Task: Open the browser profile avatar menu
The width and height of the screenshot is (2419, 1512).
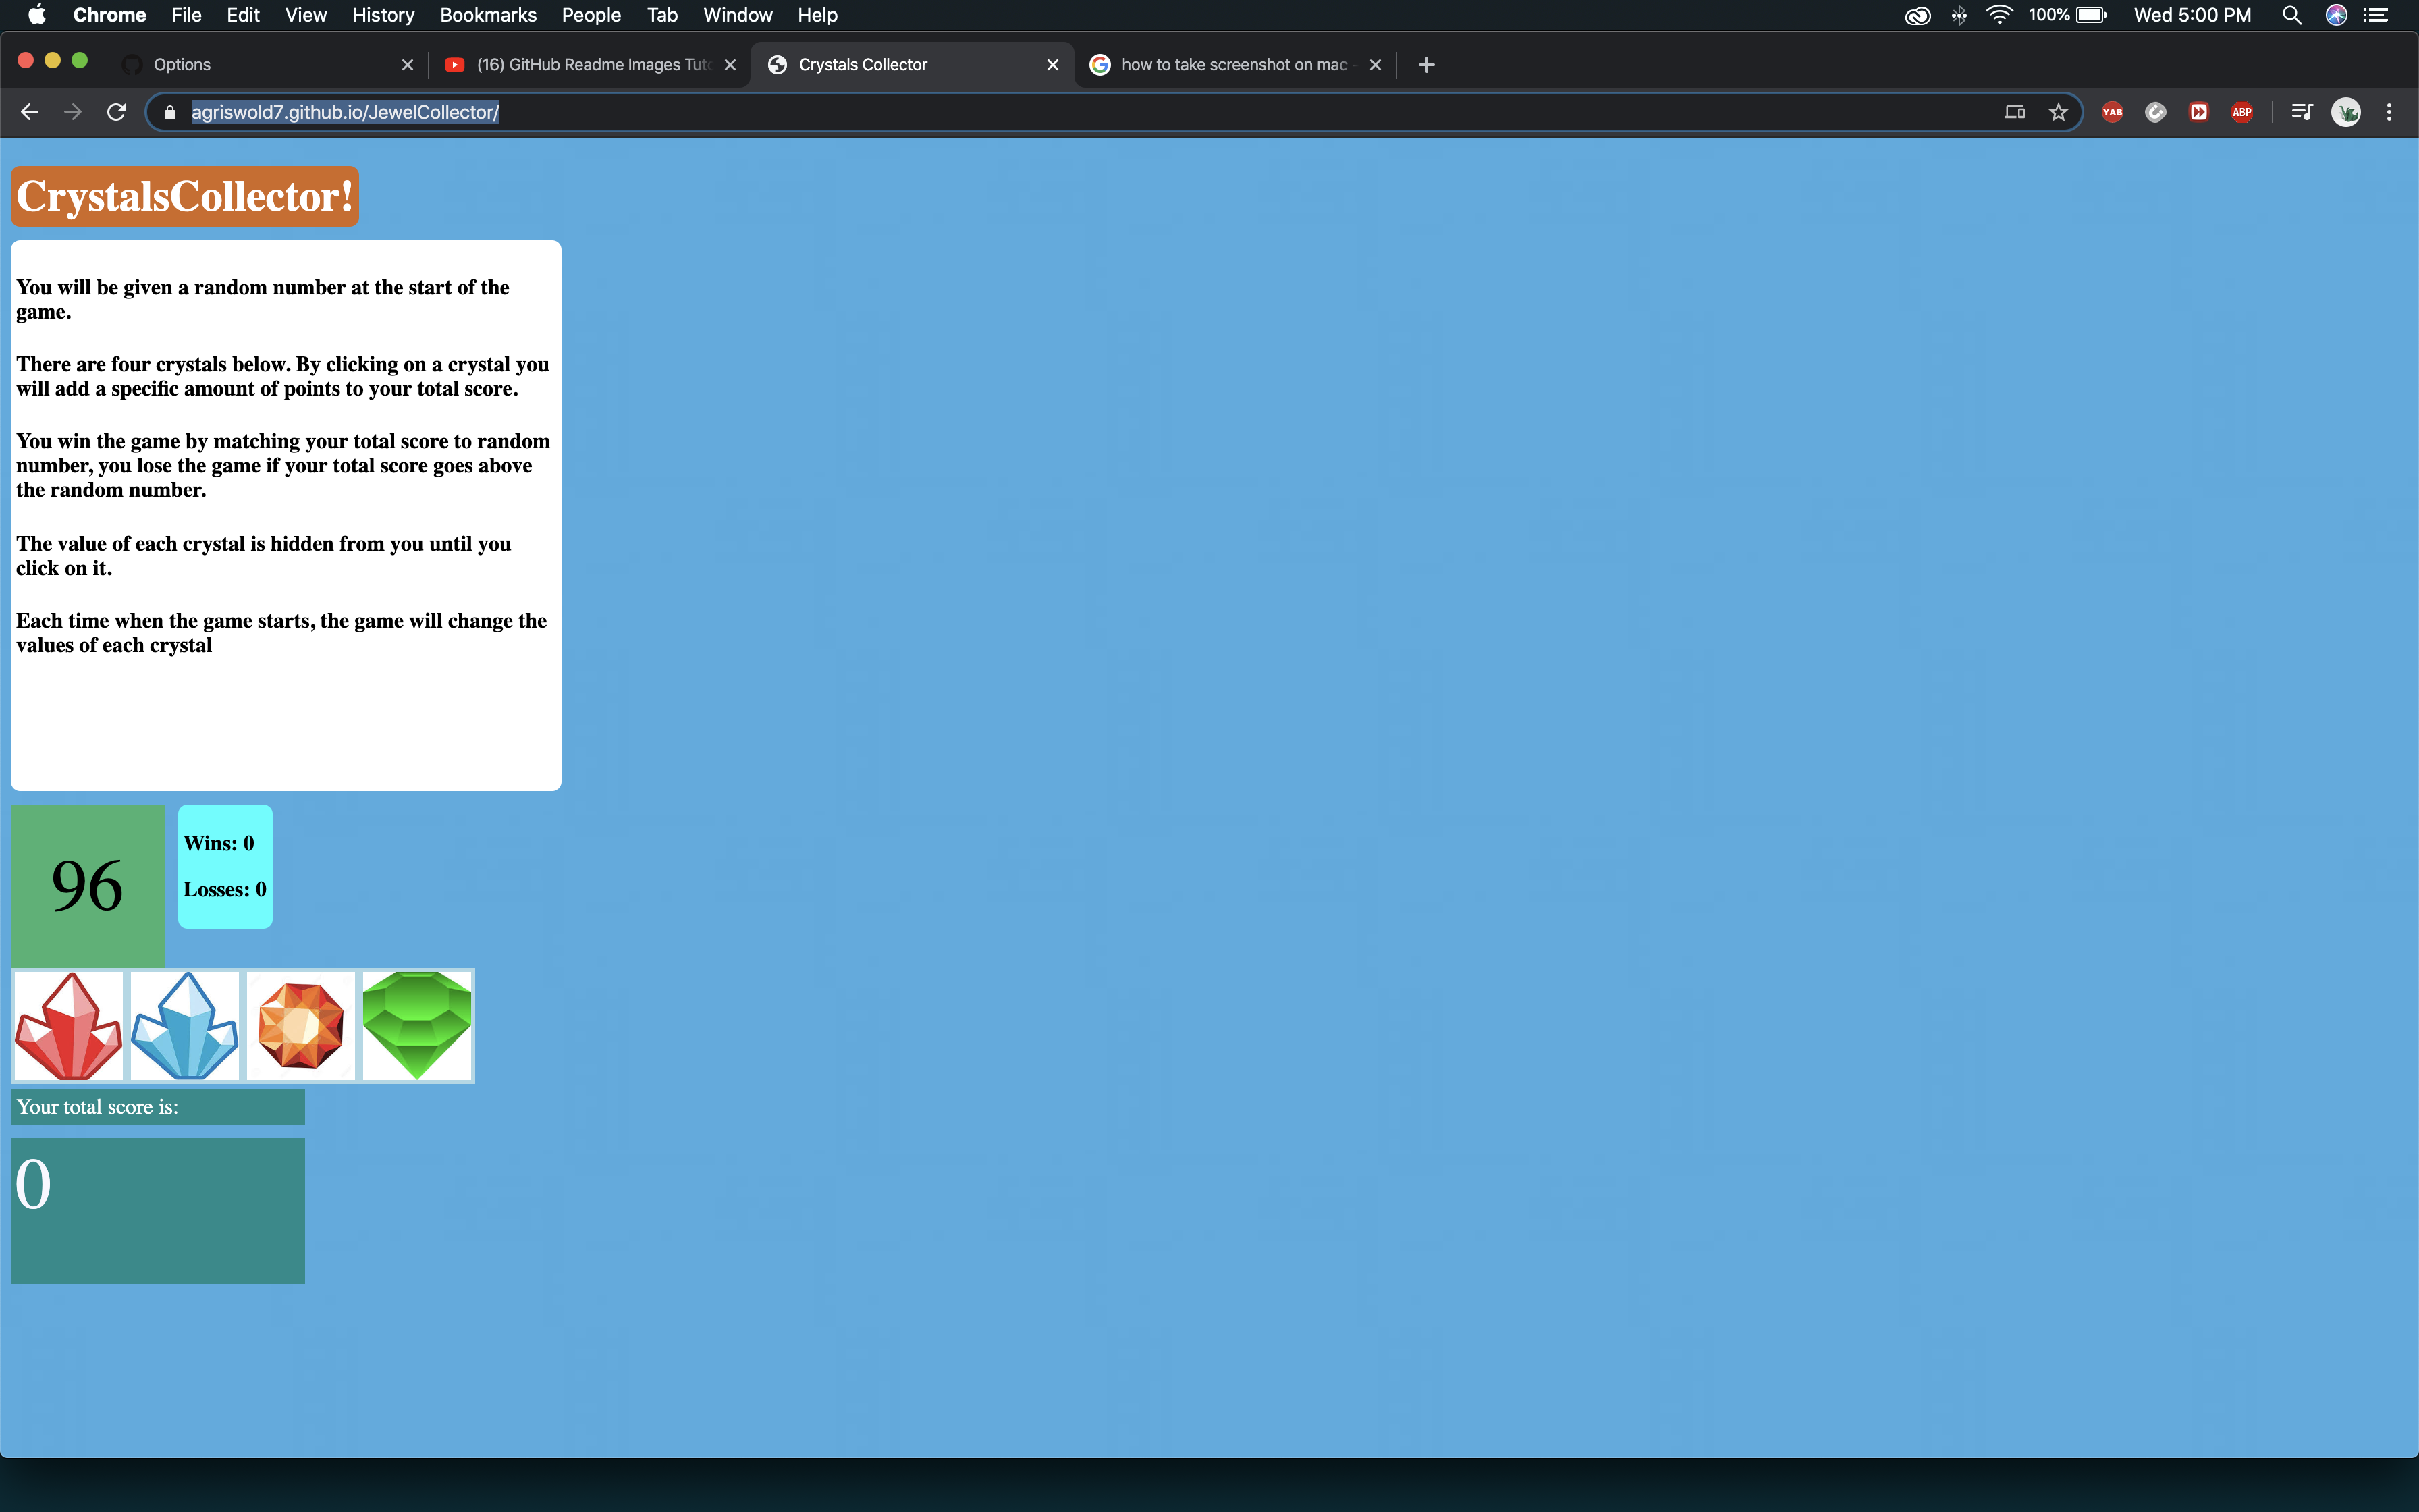Action: click(x=2347, y=112)
